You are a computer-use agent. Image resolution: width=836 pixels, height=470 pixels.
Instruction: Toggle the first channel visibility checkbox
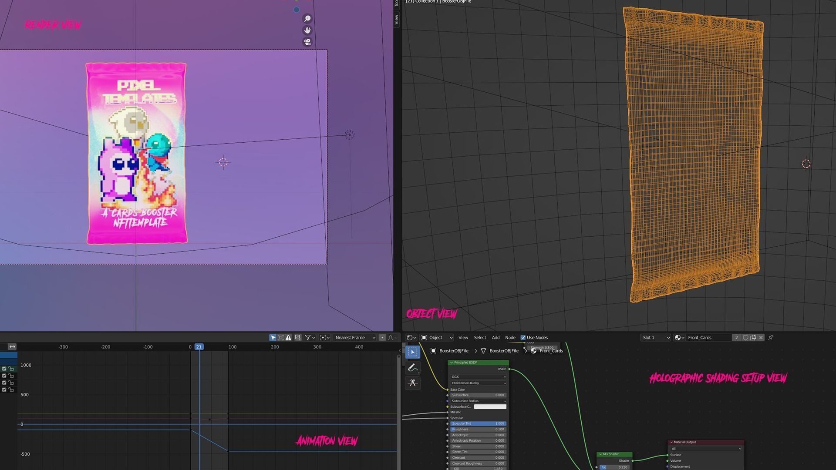coord(4,369)
